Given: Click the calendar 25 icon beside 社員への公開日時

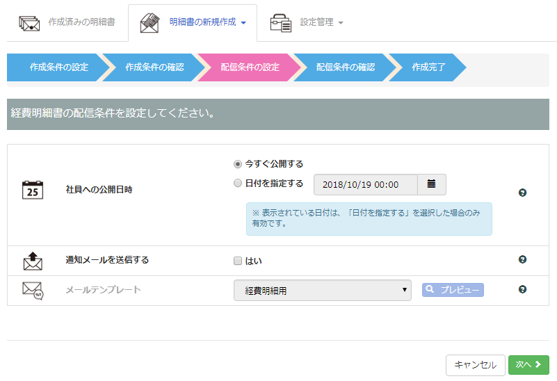Looking at the screenshot, I should (33, 190).
